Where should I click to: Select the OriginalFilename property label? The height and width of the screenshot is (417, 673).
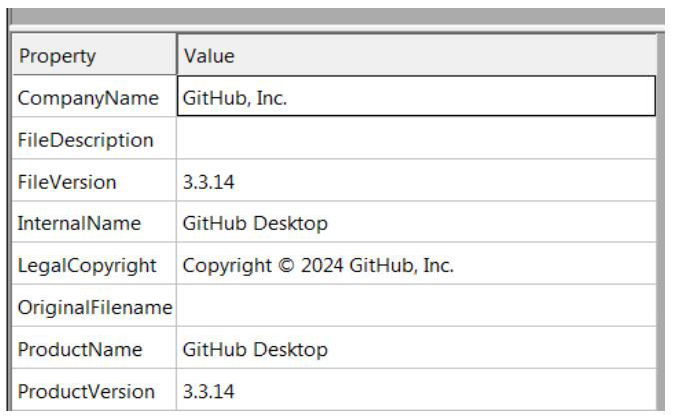click(x=94, y=306)
